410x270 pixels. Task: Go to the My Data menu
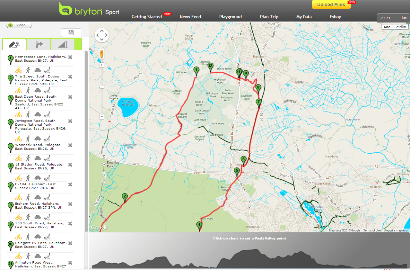point(304,17)
